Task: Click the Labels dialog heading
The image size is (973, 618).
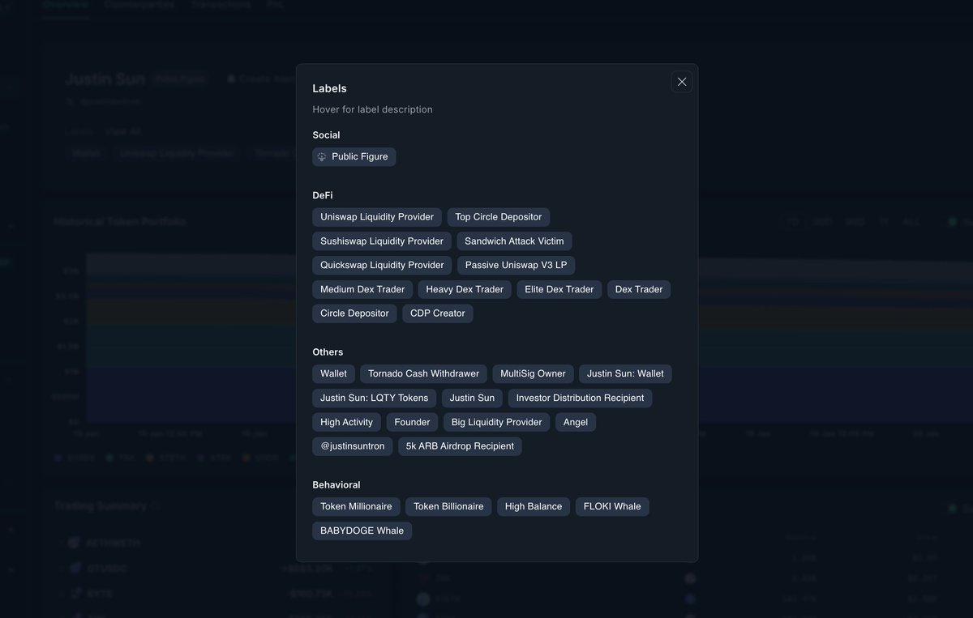Action: 329,88
